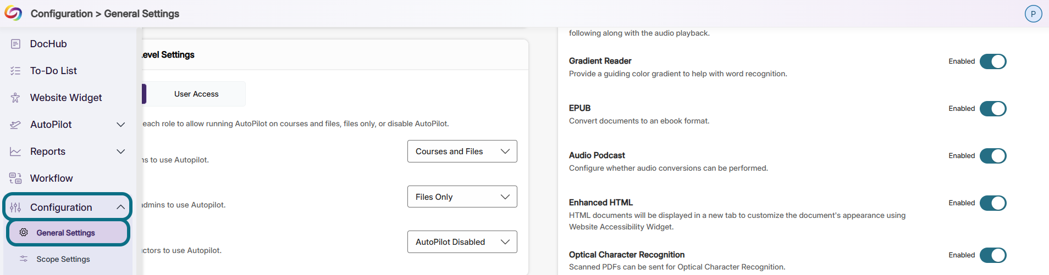Disable the Gradient Reader toggle

click(993, 61)
